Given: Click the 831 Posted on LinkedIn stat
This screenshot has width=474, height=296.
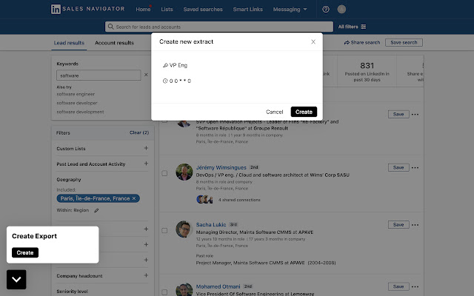Looking at the screenshot, I should click(x=367, y=72).
